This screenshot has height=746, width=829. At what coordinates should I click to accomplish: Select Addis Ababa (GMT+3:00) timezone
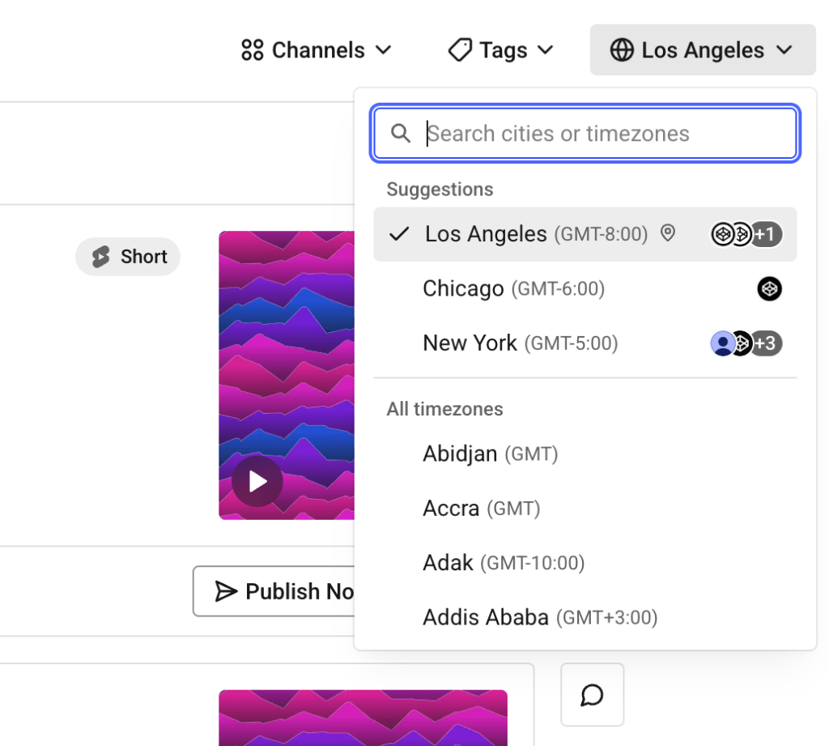539,618
